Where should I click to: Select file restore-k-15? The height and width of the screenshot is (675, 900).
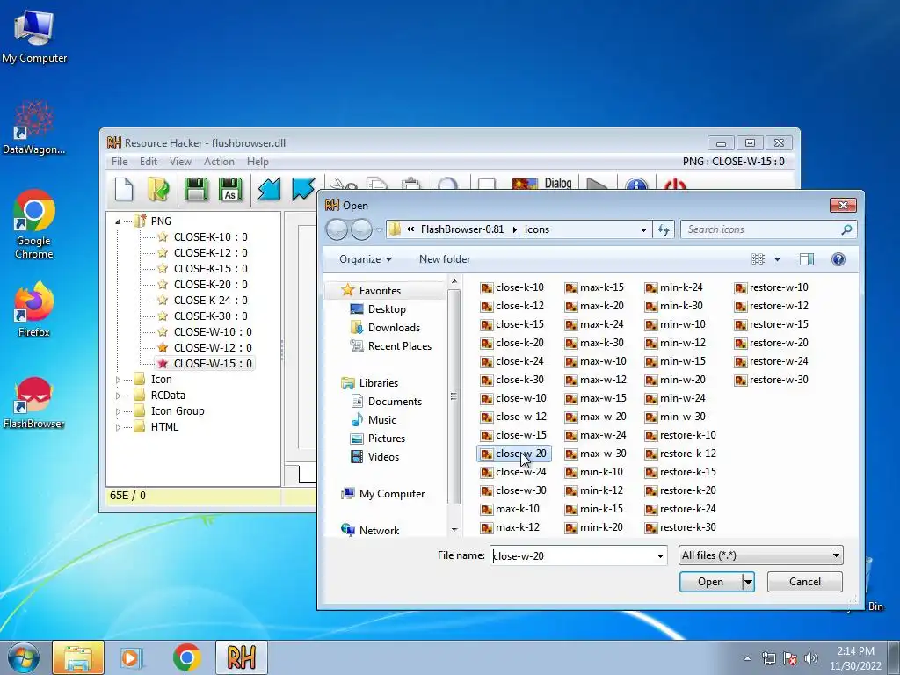coord(681,472)
